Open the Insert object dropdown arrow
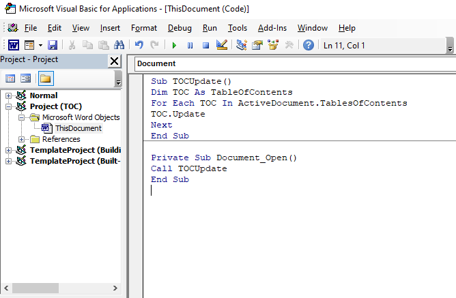The image size is (456, 298). (x=40, y=45)
